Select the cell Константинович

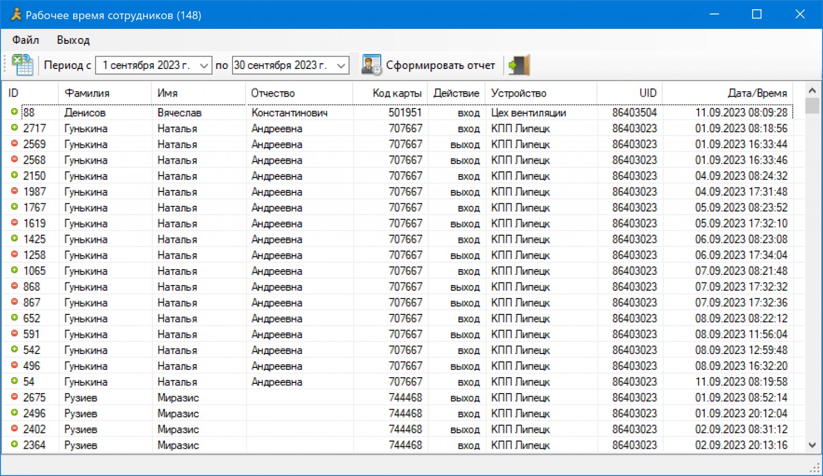click(289, 113)
